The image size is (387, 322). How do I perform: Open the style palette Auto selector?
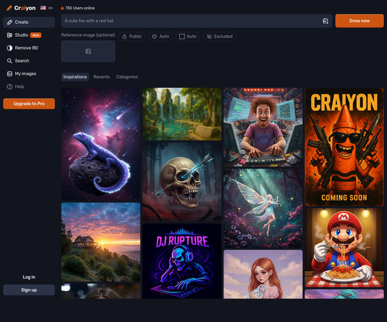[160, 36]
